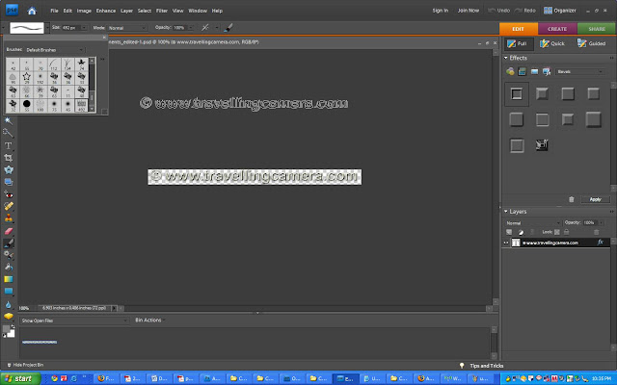The width and height of the screenshot is (617, 385).
Task: Go to the Home welcome screen icon
Action: [x=32, y=11]
